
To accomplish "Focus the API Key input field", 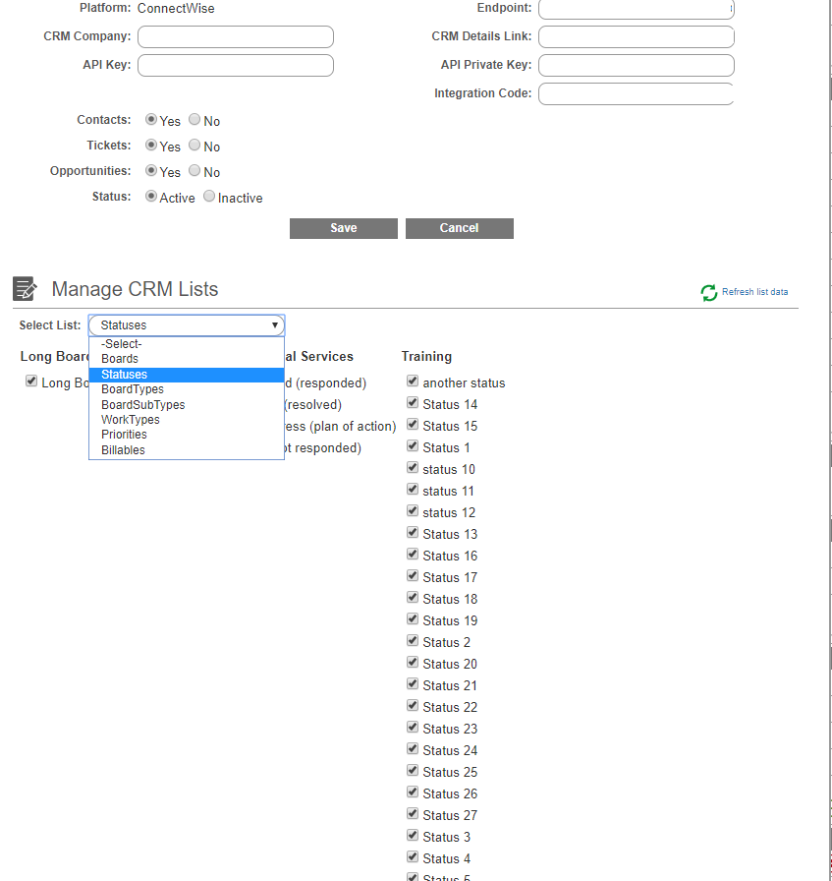I will click(236, 65).
